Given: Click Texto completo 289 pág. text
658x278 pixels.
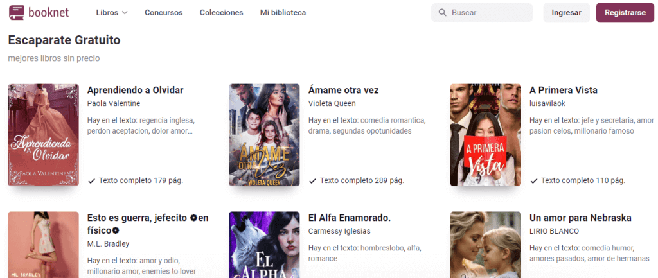Looking at the screenshot, I should pos(362,180).
